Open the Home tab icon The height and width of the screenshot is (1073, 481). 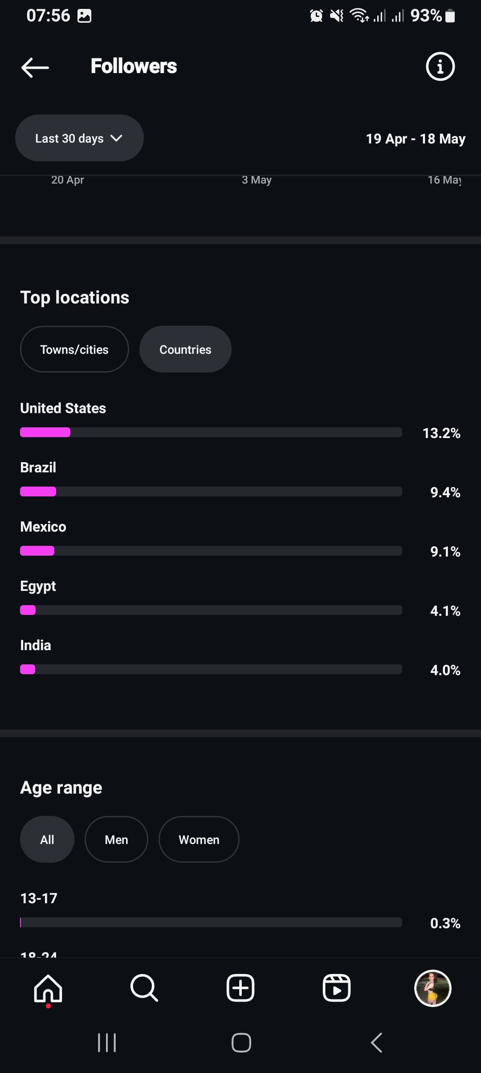coord(48,988)
